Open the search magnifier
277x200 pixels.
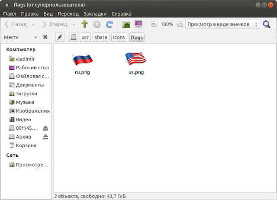coord(267,24)
